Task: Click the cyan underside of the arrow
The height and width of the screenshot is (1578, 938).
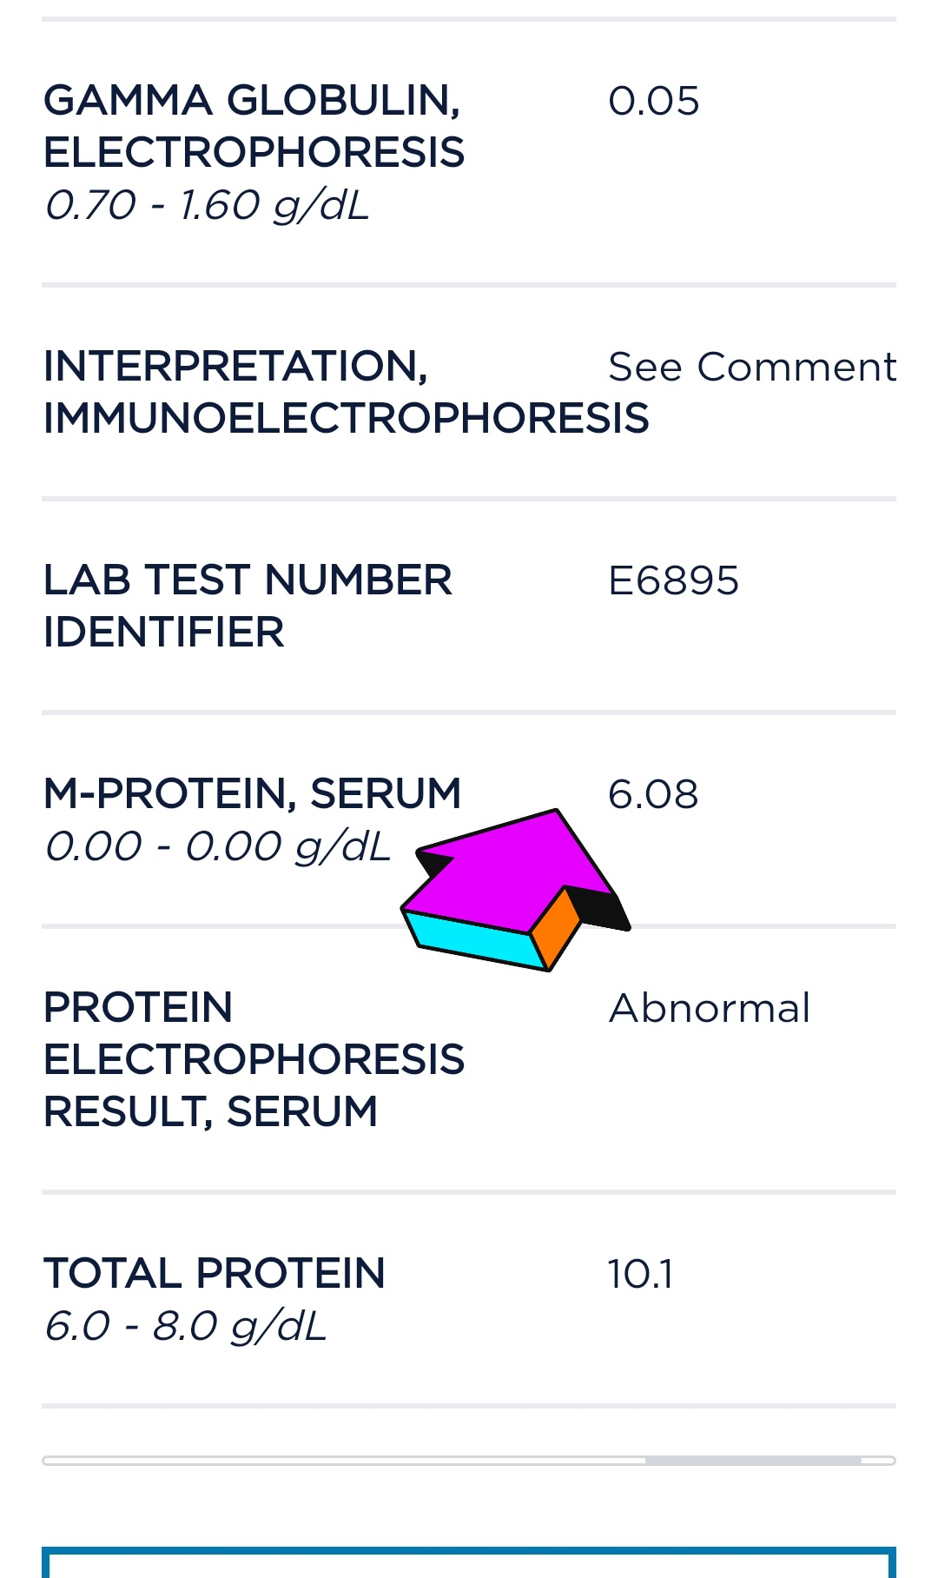Action: click(x=469, y=938)
